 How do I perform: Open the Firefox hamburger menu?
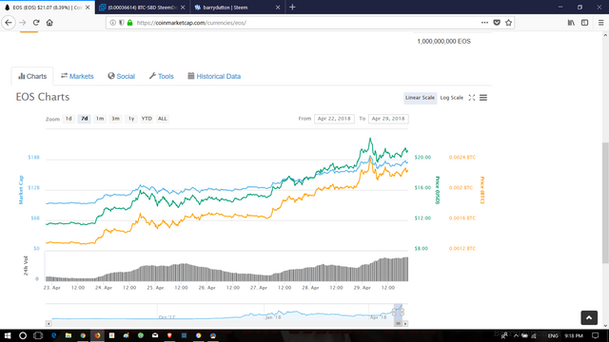click(x=600, y=23)
